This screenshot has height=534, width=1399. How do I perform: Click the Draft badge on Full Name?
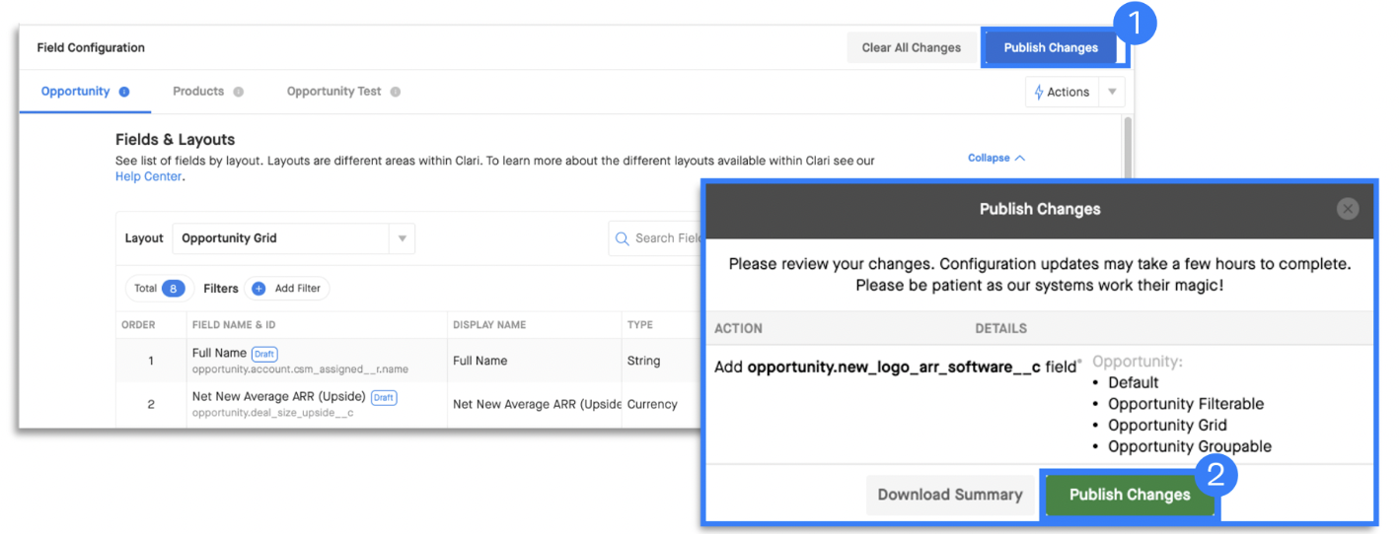point(263,354)
